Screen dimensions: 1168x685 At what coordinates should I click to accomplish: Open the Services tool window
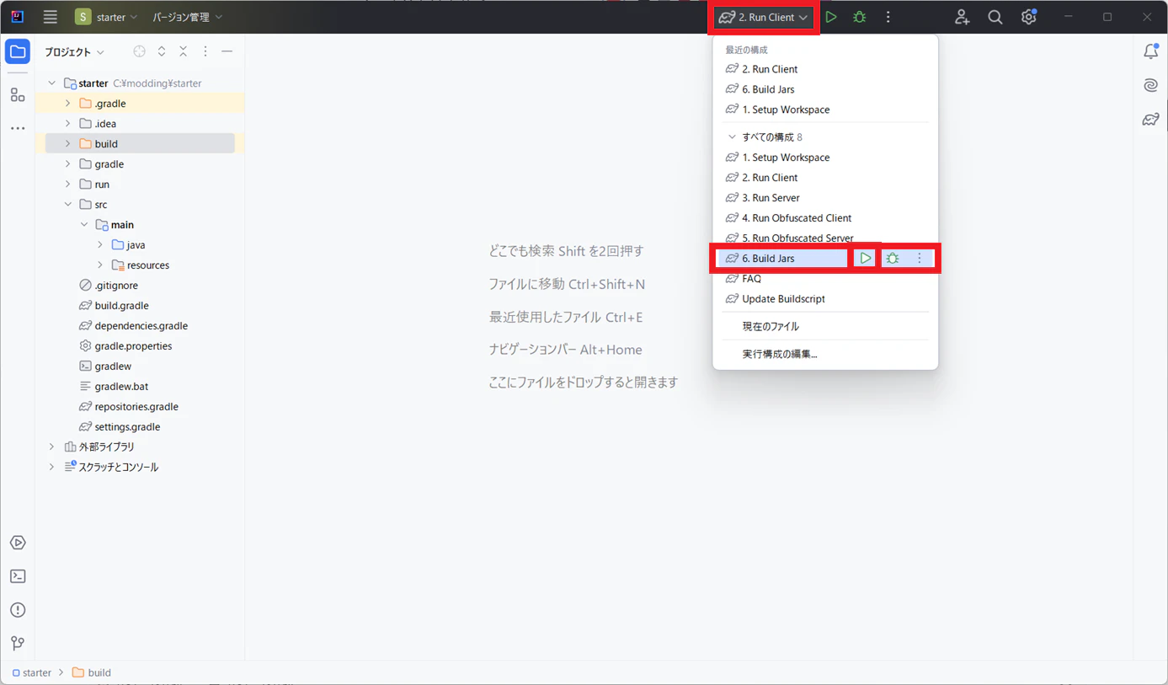[18, 543]
